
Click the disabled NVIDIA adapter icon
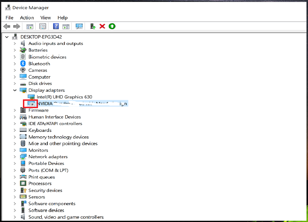(x=32, y=104)
